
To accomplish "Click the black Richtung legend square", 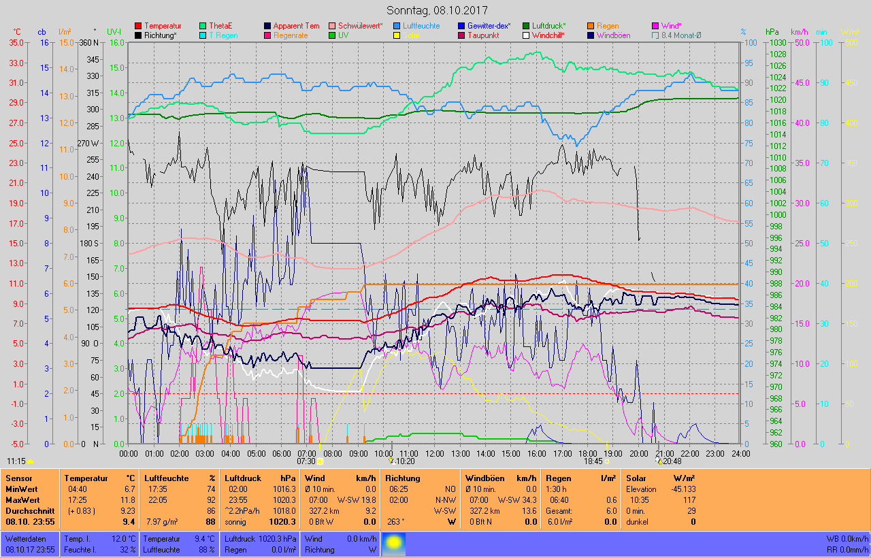I will pyautogui.click(x=139, y=35).
